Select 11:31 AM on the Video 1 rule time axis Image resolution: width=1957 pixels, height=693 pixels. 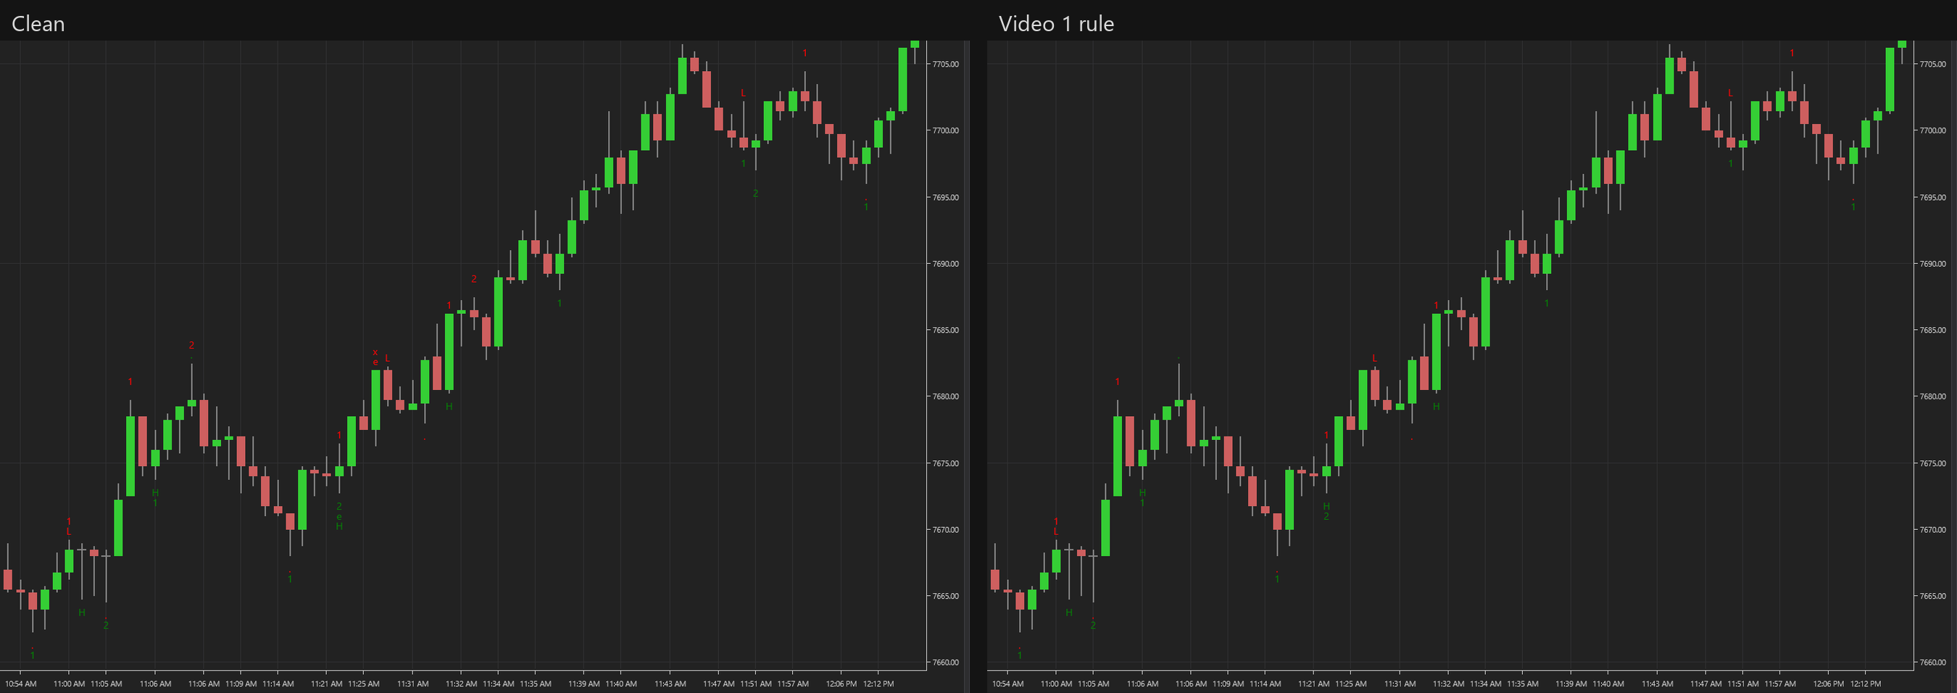[x=1400, y=684]
